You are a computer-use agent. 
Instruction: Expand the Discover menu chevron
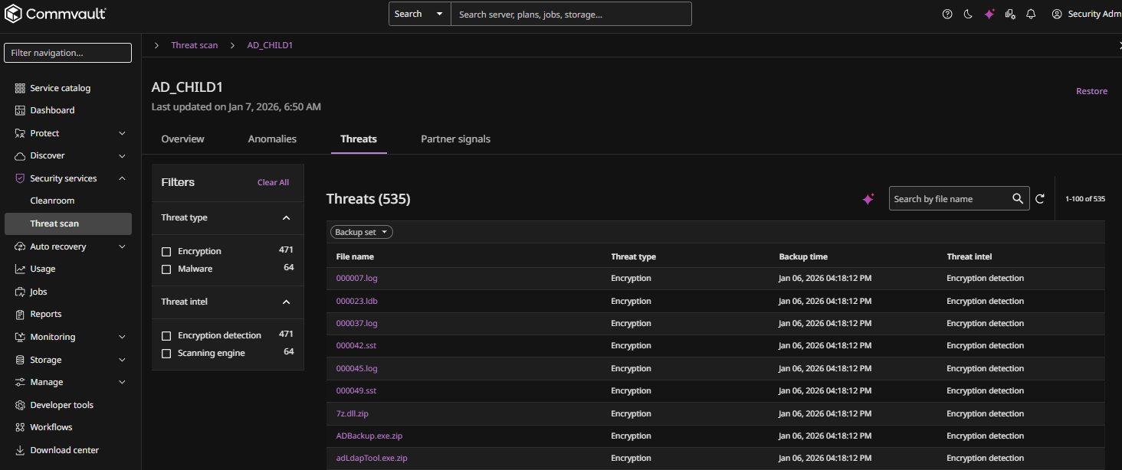(122, 155)
